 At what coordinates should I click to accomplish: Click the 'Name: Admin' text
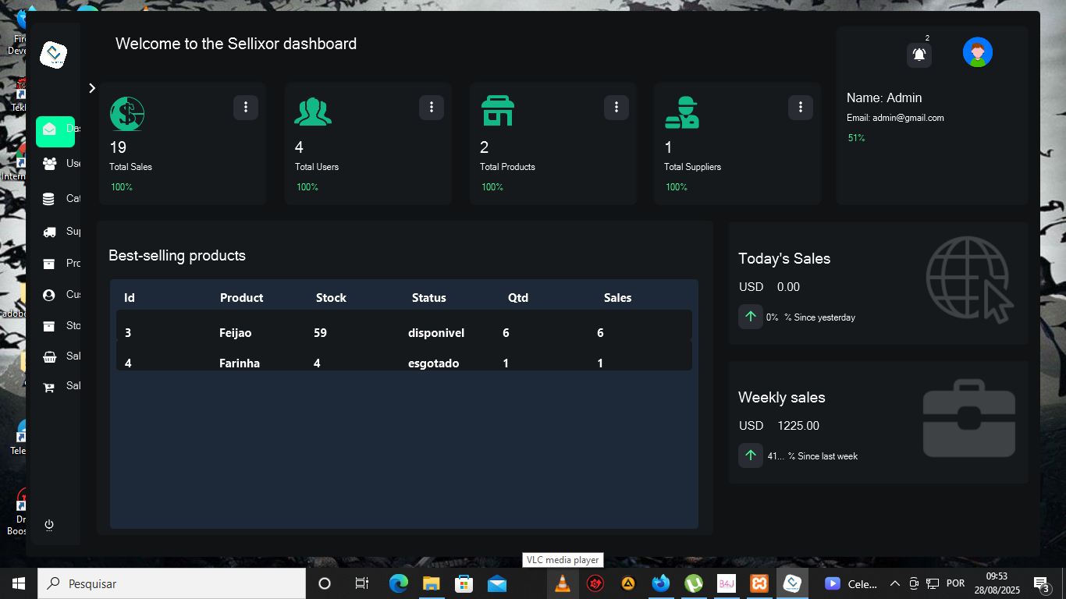tap(884, 98)
